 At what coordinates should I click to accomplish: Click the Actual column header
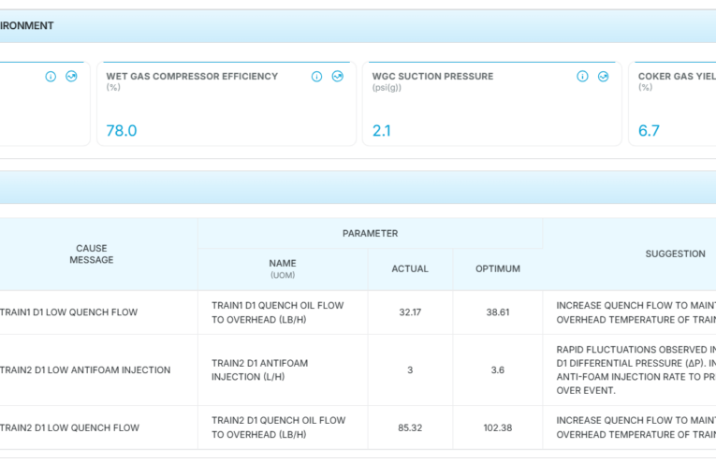pos(410,269)
